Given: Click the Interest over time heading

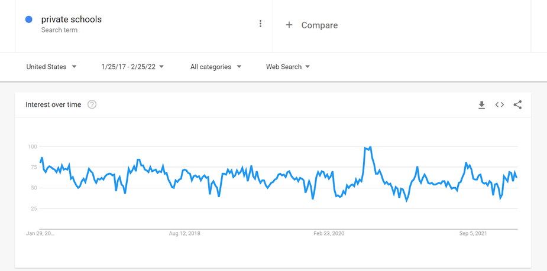Looking at the screenshot, I should (x=53, y=105).
